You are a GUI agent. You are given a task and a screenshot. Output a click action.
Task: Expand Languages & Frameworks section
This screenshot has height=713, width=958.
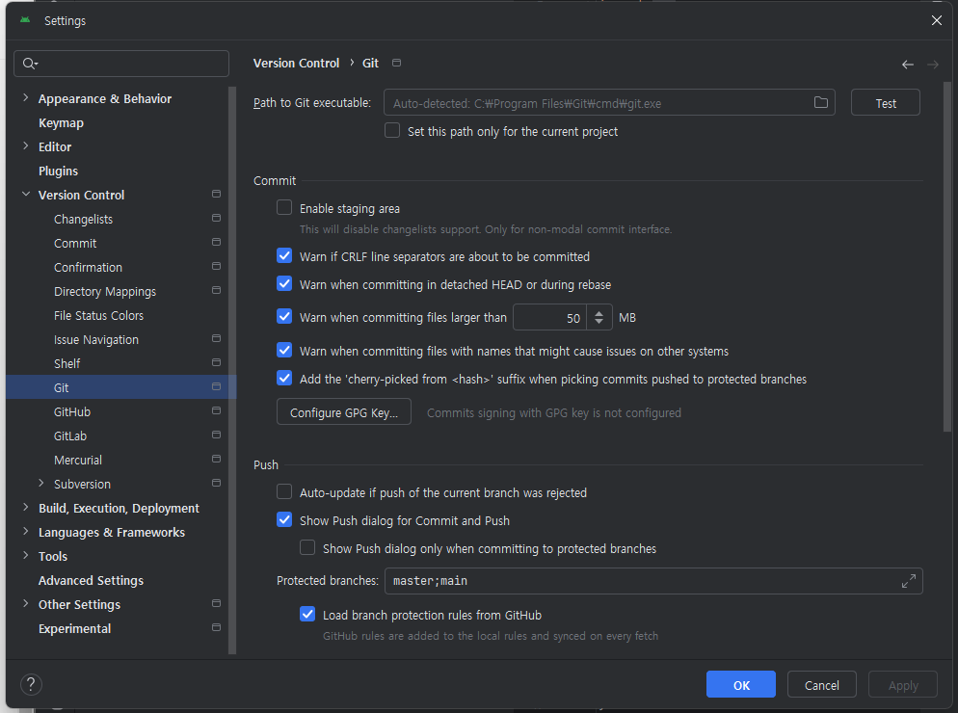tap(26, 532)
